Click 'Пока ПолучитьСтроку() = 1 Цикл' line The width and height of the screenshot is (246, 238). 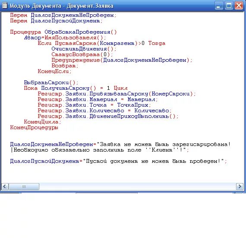76,88
